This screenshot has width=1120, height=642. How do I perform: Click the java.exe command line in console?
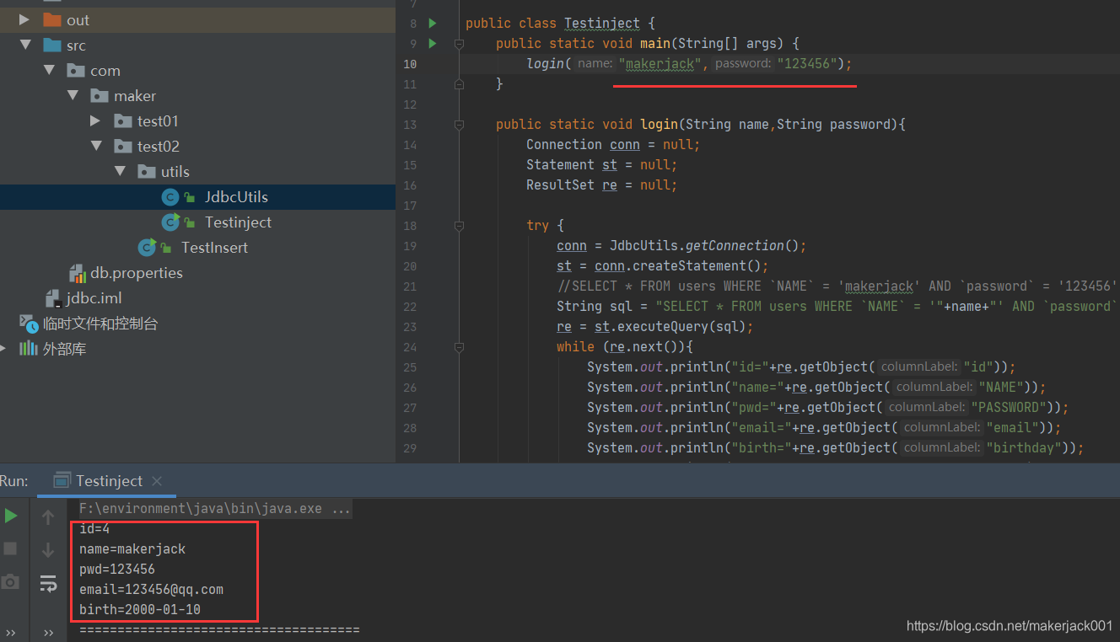tap(215, 509)
